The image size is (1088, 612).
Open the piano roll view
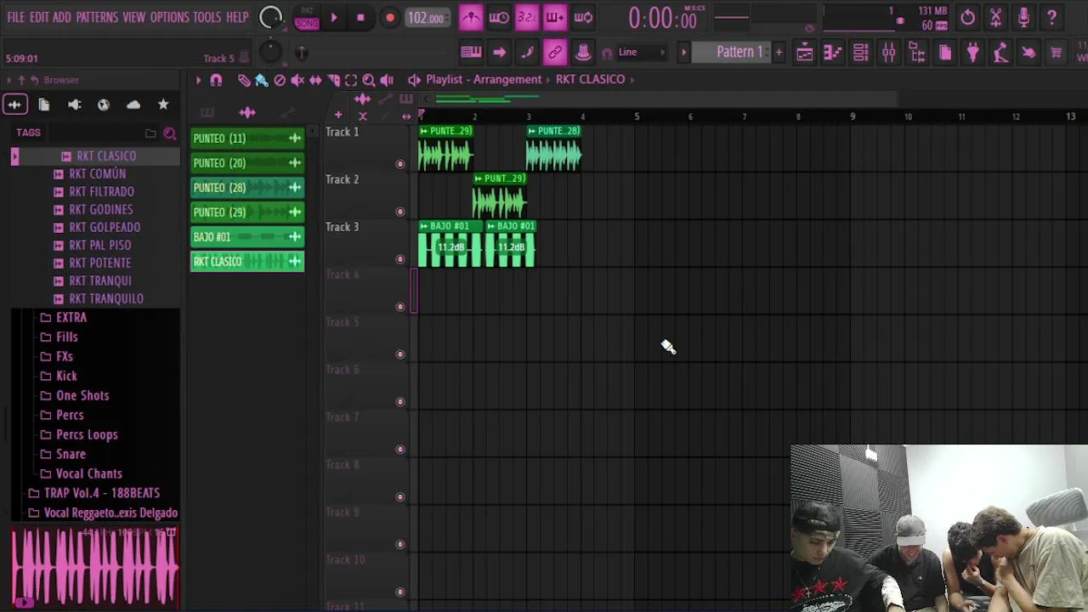(832, 53)
